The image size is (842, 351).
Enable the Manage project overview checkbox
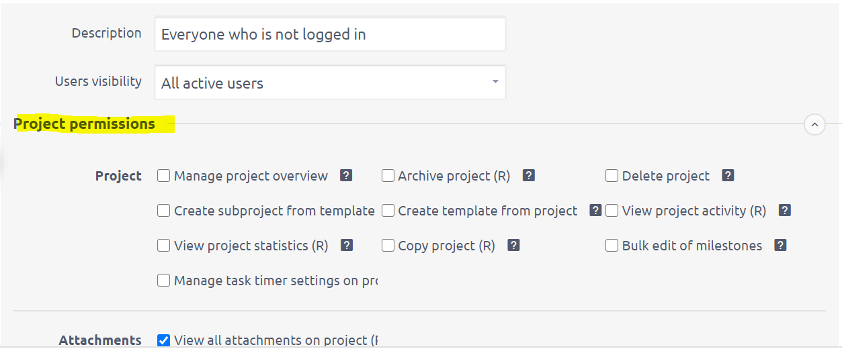[164, 176]
